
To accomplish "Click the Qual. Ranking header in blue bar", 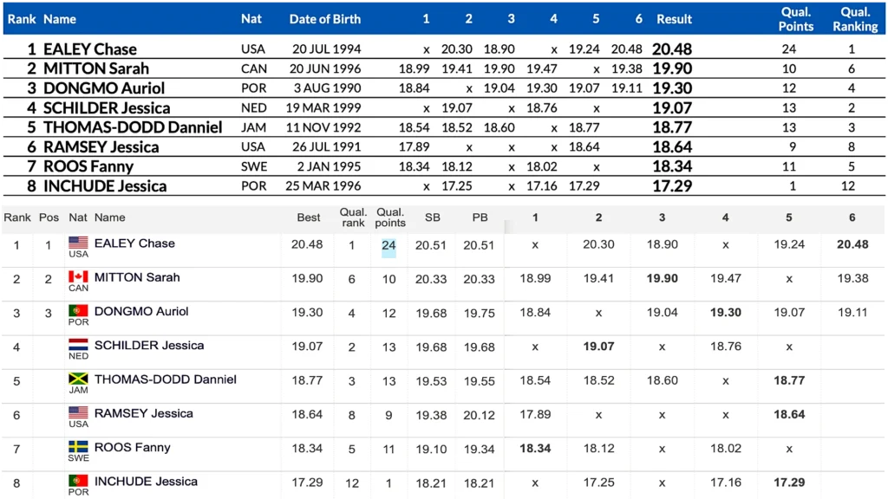I will (x=854, y=19).
